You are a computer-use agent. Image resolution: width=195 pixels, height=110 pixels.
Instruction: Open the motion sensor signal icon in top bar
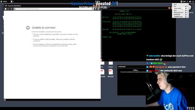(x=184, y=2)
